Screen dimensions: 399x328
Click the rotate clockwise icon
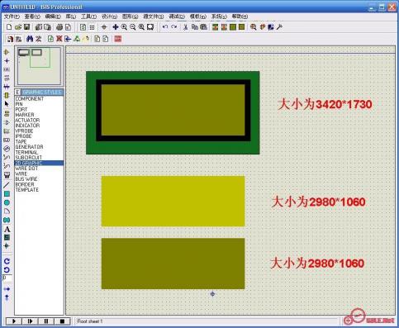pyautogui.click(x=7, y=261)
